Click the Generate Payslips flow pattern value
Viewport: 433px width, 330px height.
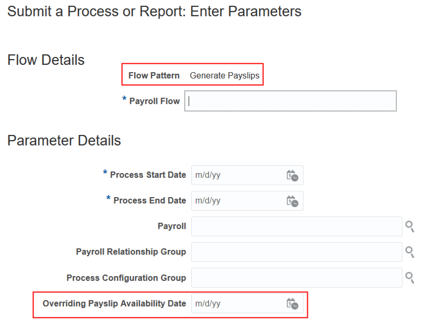point(224,75)
